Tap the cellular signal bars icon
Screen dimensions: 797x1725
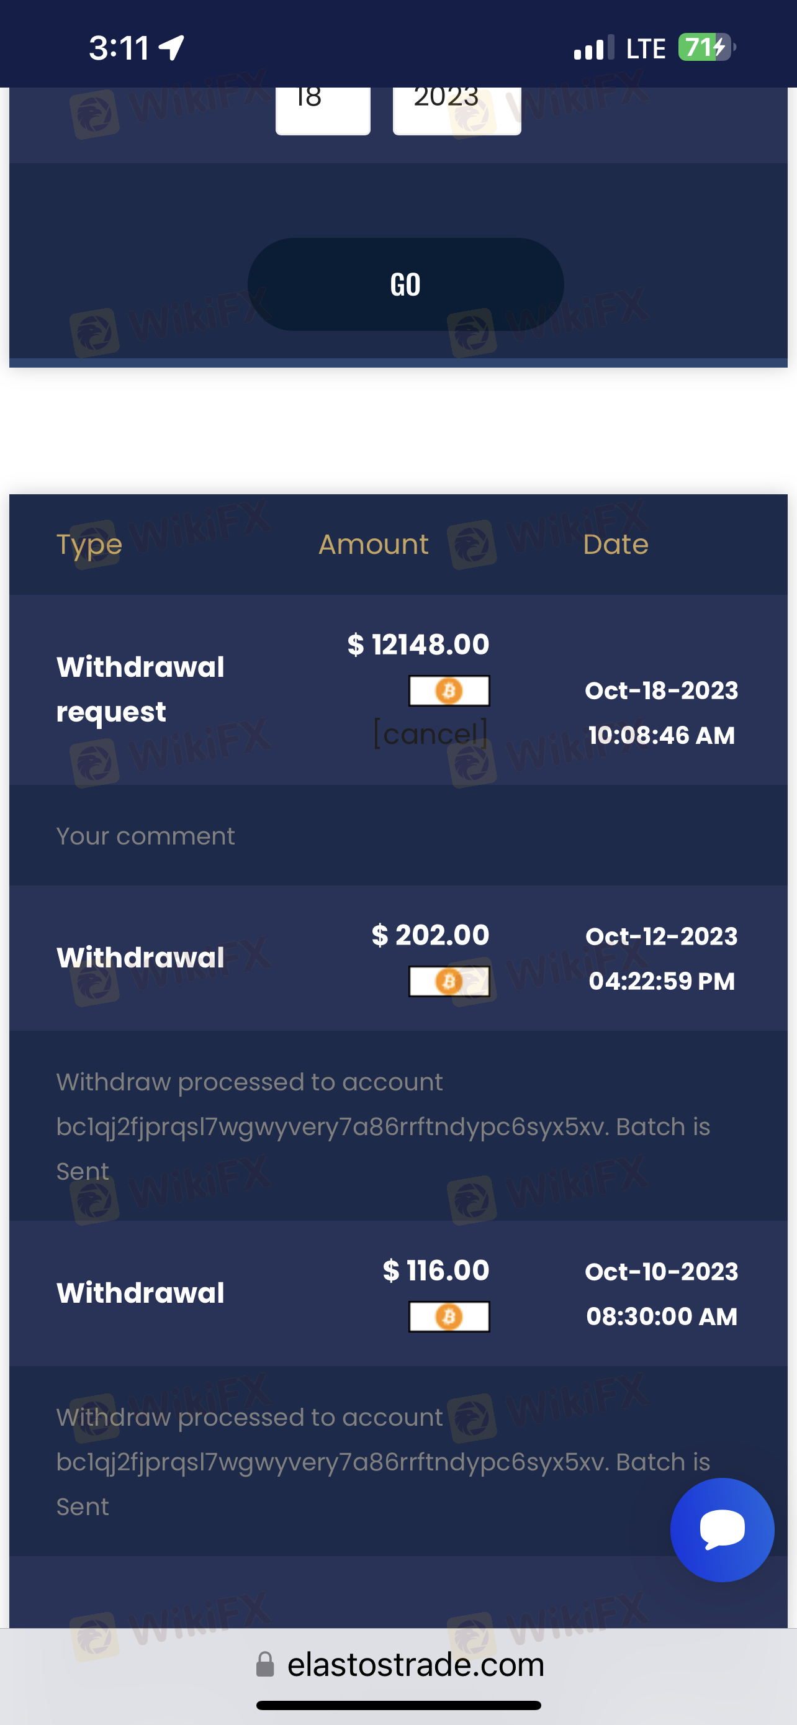coord(593,48)
